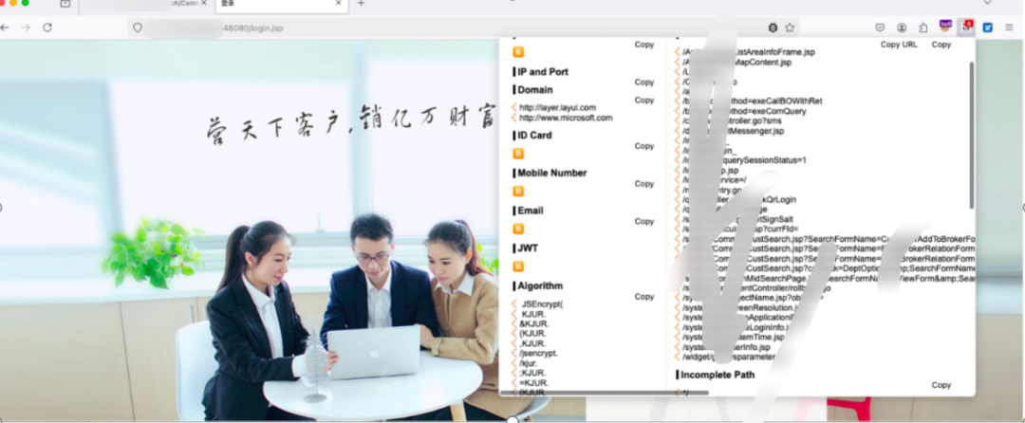Click the path with method=exeCallBOWithRet
1025x423 pixels.
click(752, 101)
